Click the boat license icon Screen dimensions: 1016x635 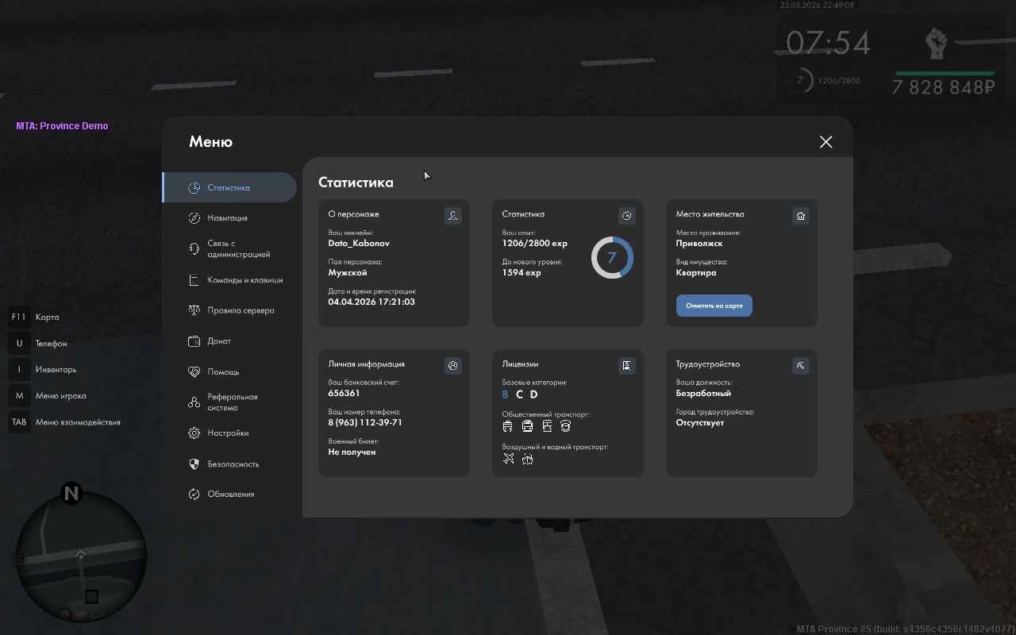[x=528, y=459]
